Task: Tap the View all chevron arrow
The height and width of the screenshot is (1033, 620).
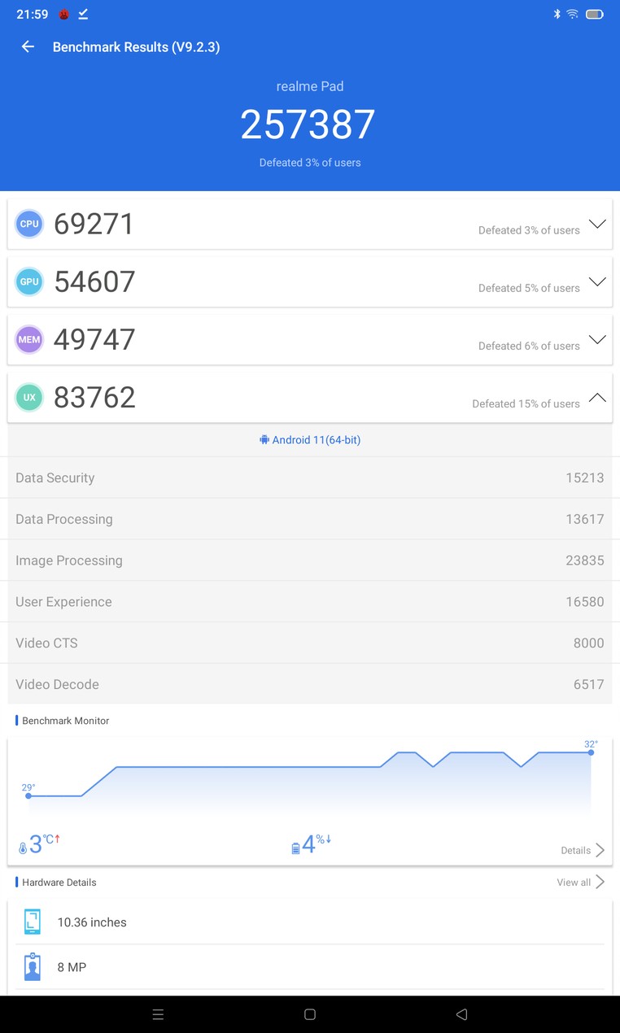Action: [x=600, y=882]
